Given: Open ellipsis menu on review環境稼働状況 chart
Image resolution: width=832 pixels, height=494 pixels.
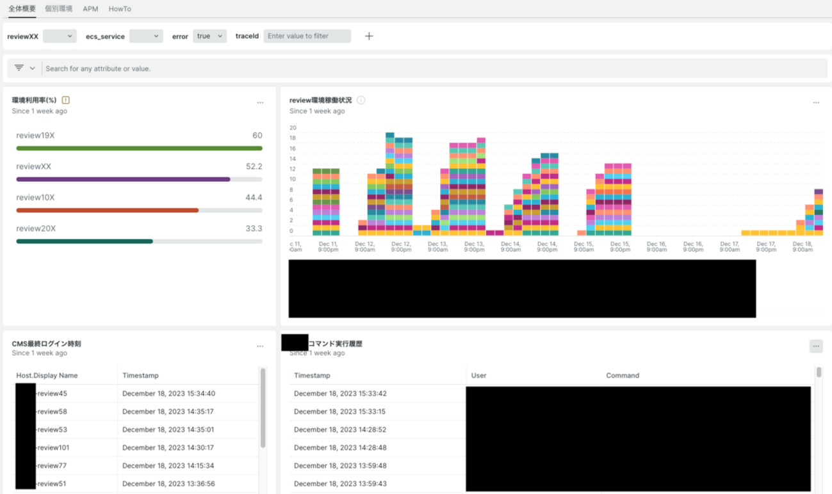Looking at the screenshot, I should coord(816,102).
